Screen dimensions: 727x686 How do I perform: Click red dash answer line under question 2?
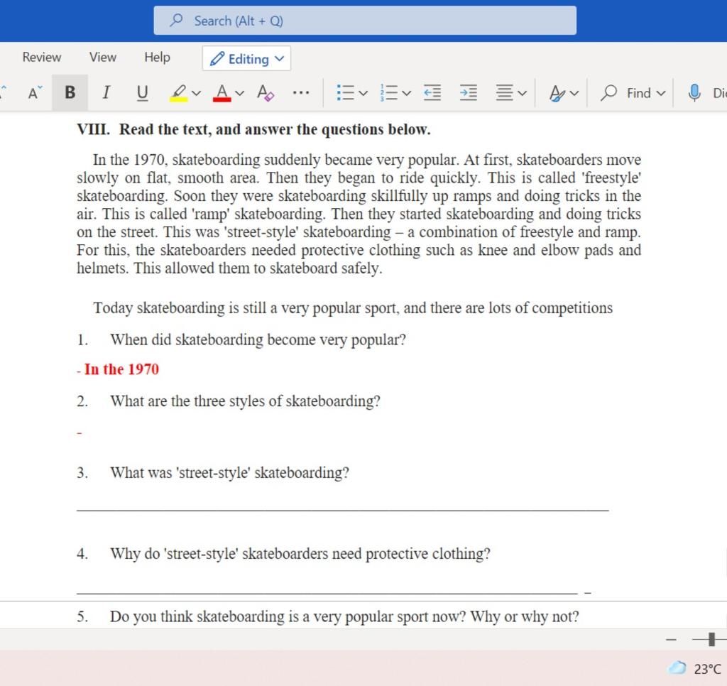80,433
